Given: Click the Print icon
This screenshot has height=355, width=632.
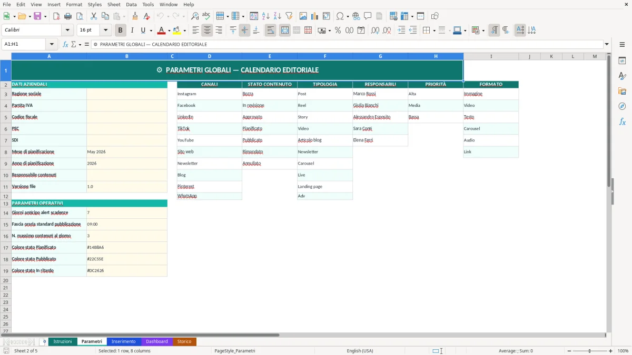Looking at the screenshot, I should [x=68, y=16].
